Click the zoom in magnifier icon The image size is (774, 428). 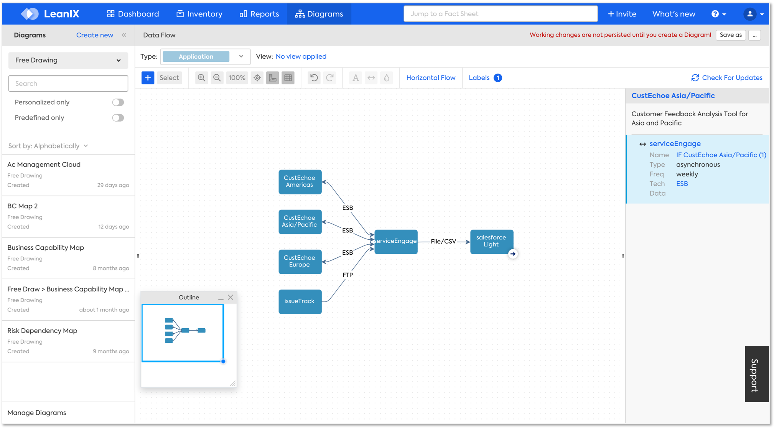tap(201, 78)
